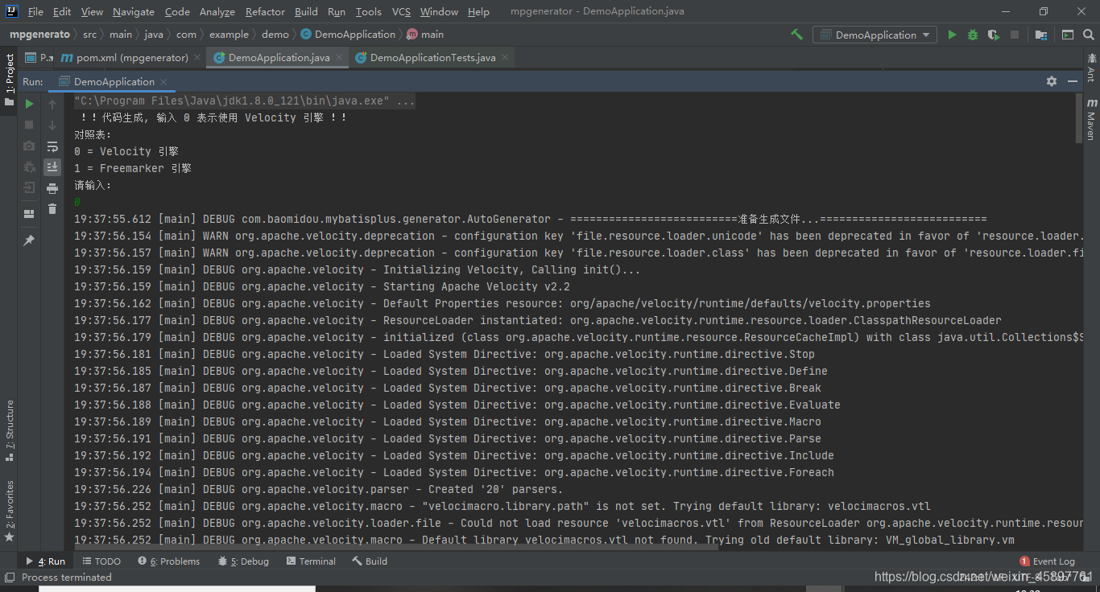Open the DemoApplication run configuration dropdown
Screen dimensions: 1100x592
click(874, 35)
